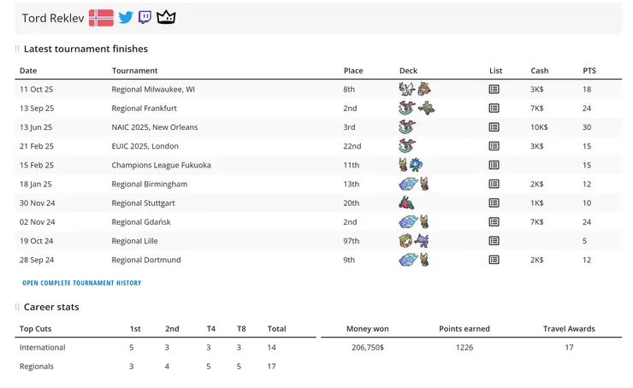The image size is (633, 388).
Task: Click the Regional Stuttgart deck sprites
Action: pos(414,203)
